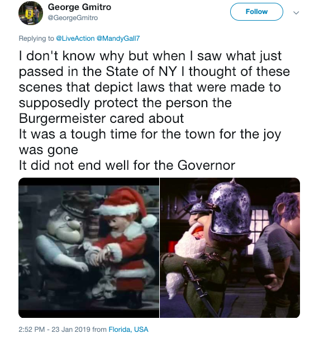Open George Gmitro's profile avatar

pyautogui.click(x=31, y=13)
